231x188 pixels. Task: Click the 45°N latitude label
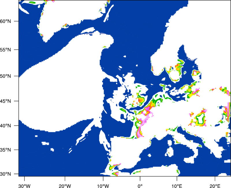5,101
